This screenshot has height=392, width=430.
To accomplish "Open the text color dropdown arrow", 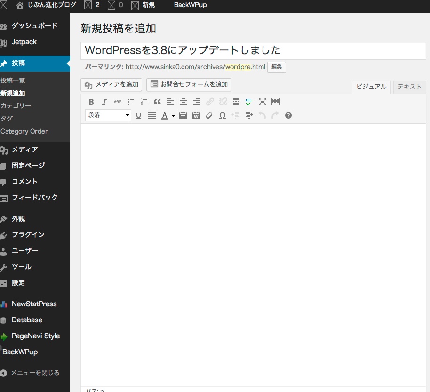I will tap(173, 116).
